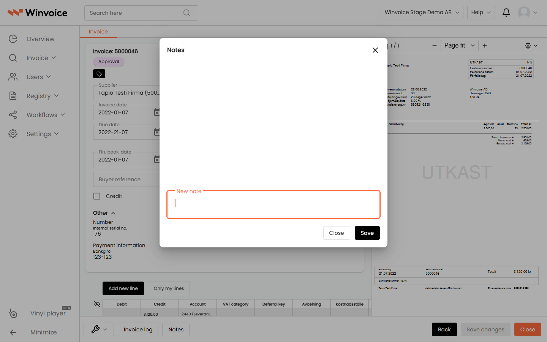Image resolution: width=547 pixels, height=342 pixels.
Task: Open the Page fit zoom dropdown
Action: click(460, 46)
